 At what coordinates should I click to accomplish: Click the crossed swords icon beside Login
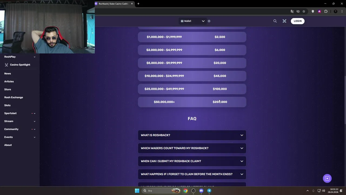pyautogui.click(x=284, y=21)
